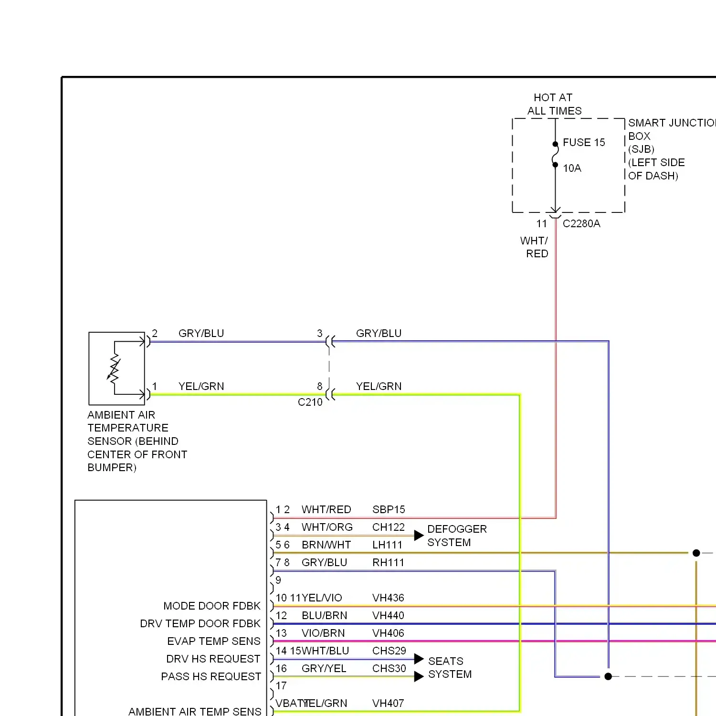This screenshot has width=716, height=716.
Task: Select the VH407 circuit code
Action: pos(388,704)
